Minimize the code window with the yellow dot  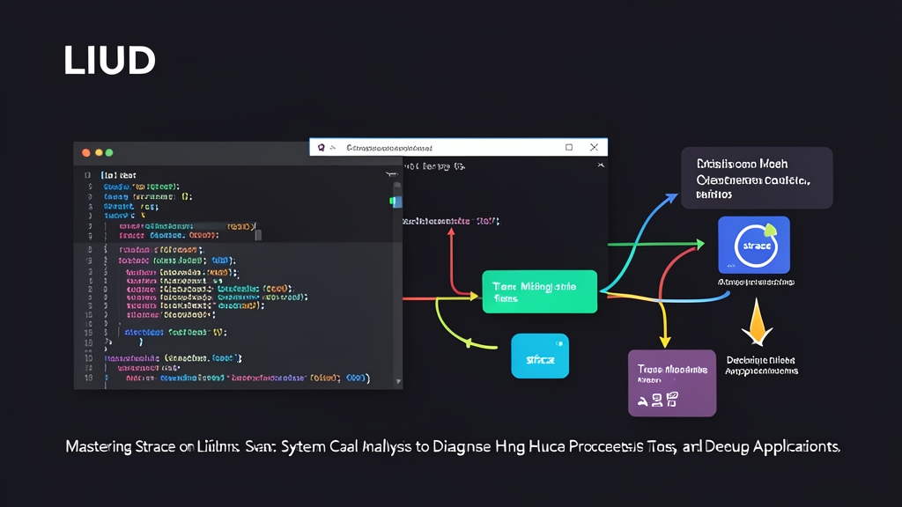click(99, 152)
